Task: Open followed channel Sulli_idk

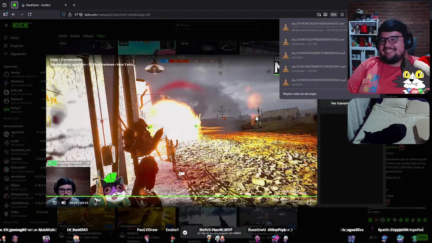Action: (24, 92)
